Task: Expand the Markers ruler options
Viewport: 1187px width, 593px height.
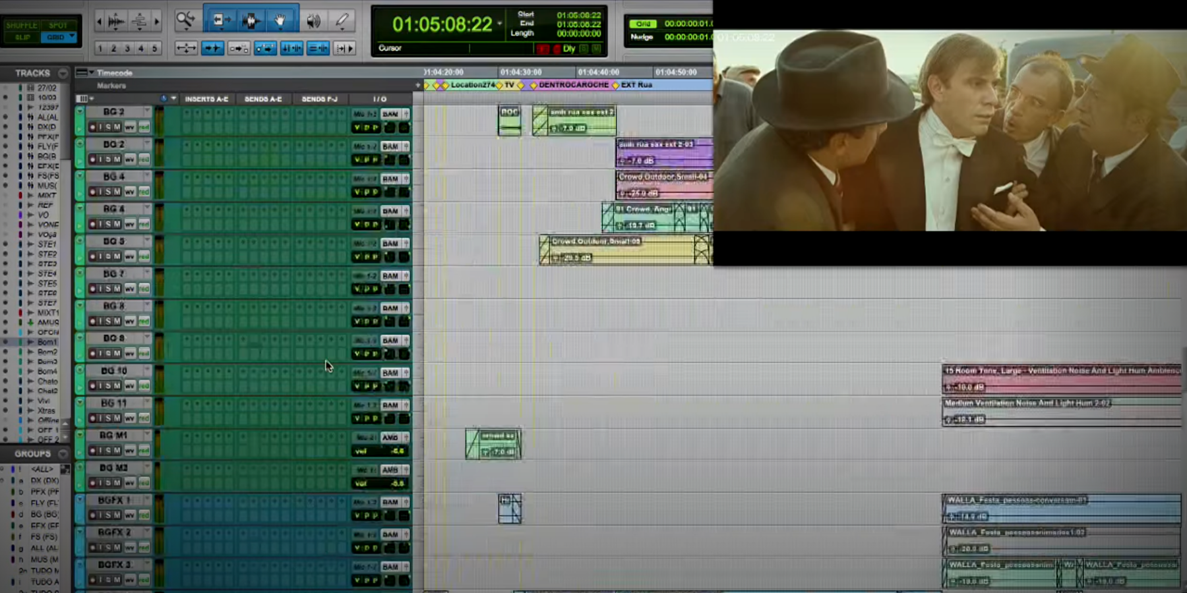Action: tap(418, 85)
